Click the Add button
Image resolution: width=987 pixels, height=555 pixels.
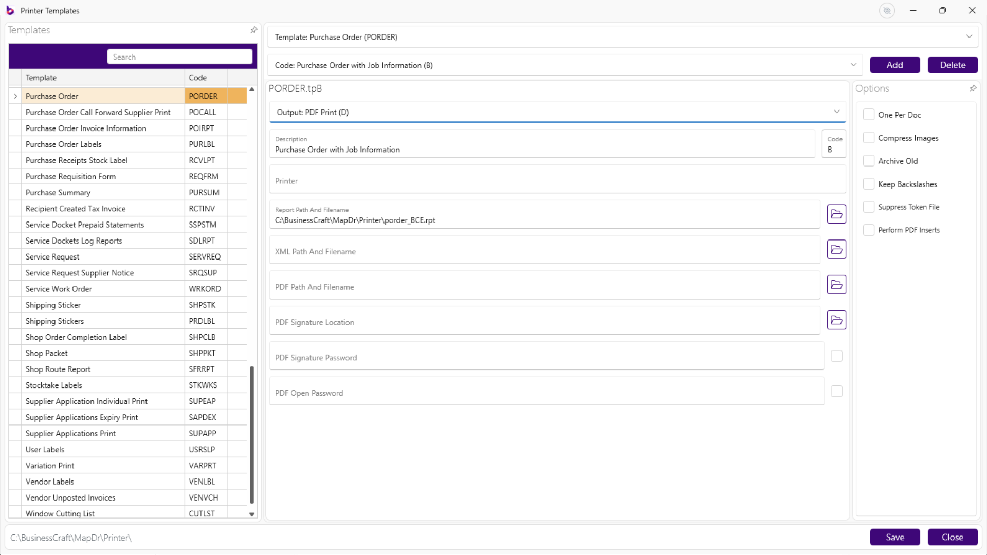point(894,65)
